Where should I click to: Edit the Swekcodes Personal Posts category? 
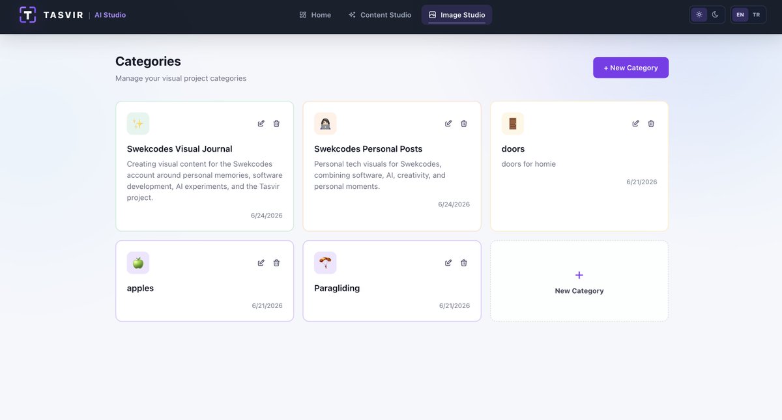(448, 123)
